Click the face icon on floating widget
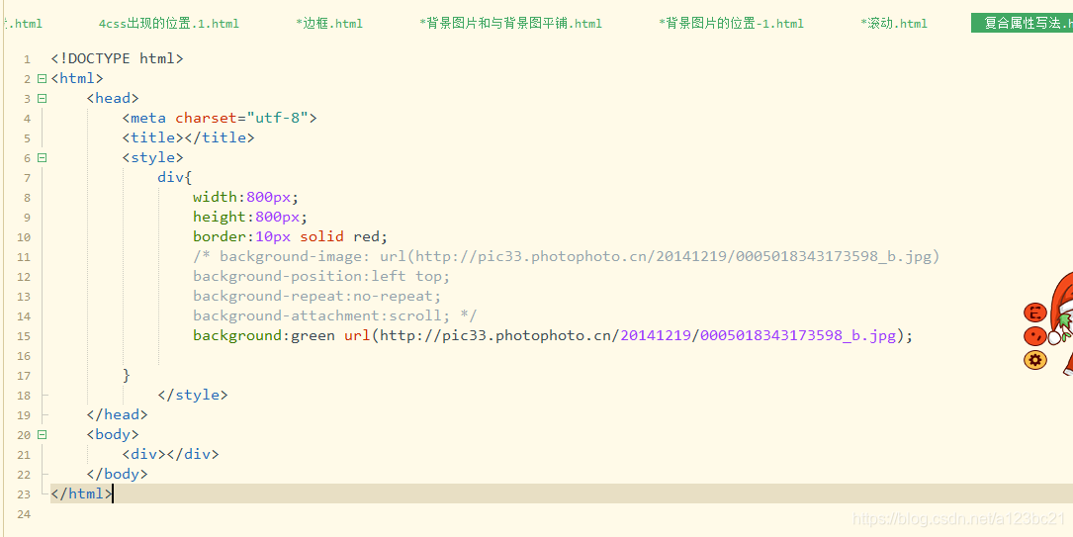This screenshot has width=1073, height=537. click(1035, 336)
